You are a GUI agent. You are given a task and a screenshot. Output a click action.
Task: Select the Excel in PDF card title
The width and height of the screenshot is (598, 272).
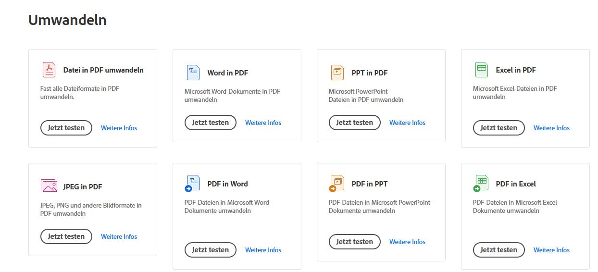[x=516, y=70]
